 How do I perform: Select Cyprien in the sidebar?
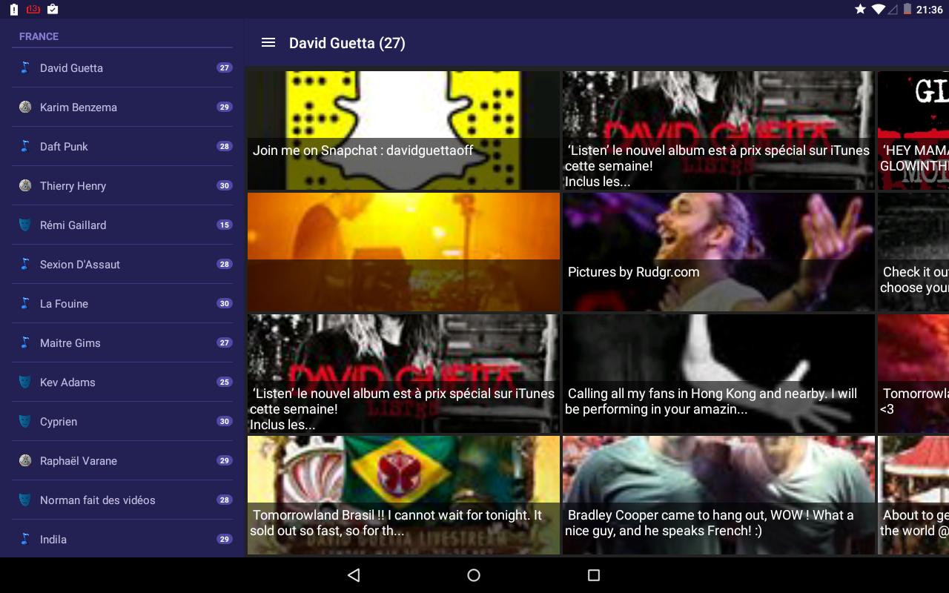pyautogui.click(x=122, y=421)
